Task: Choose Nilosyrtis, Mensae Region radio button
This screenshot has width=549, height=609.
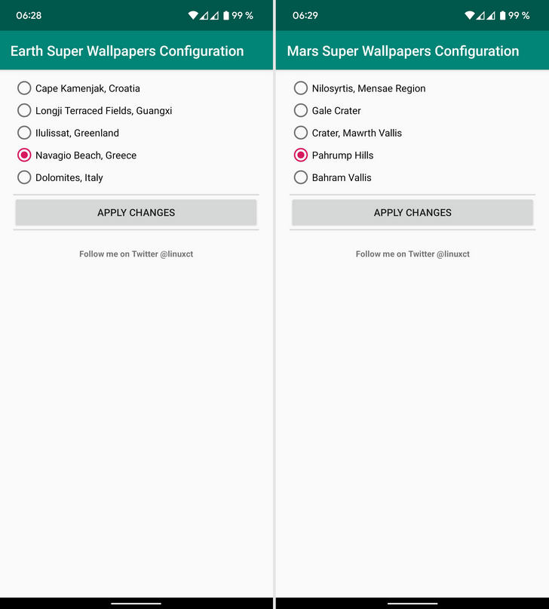Action: [x=360, y=88]
